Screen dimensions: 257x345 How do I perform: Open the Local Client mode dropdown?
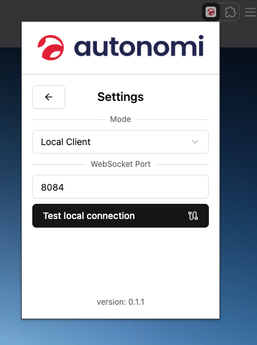(x=121, y=142)
